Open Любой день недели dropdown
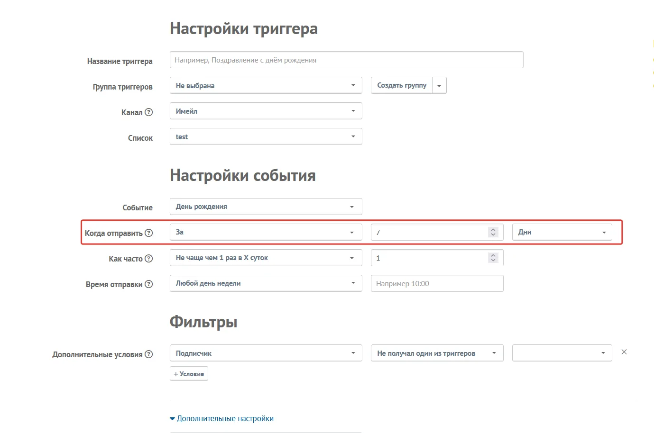This screenshot has width=654, height=433. [x=266, y=283]
